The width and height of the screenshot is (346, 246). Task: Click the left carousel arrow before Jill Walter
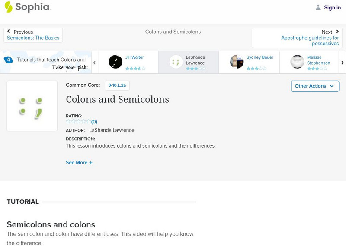(x=94, y=63)
